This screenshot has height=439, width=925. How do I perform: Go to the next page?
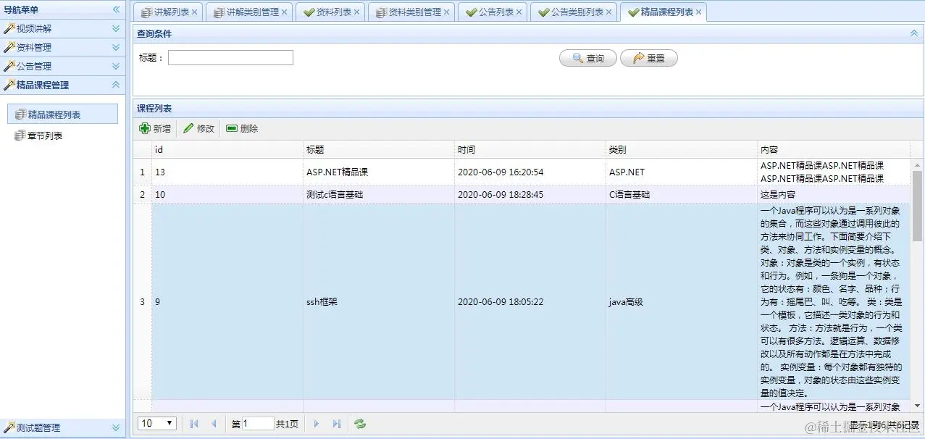[x=317, y=424]
